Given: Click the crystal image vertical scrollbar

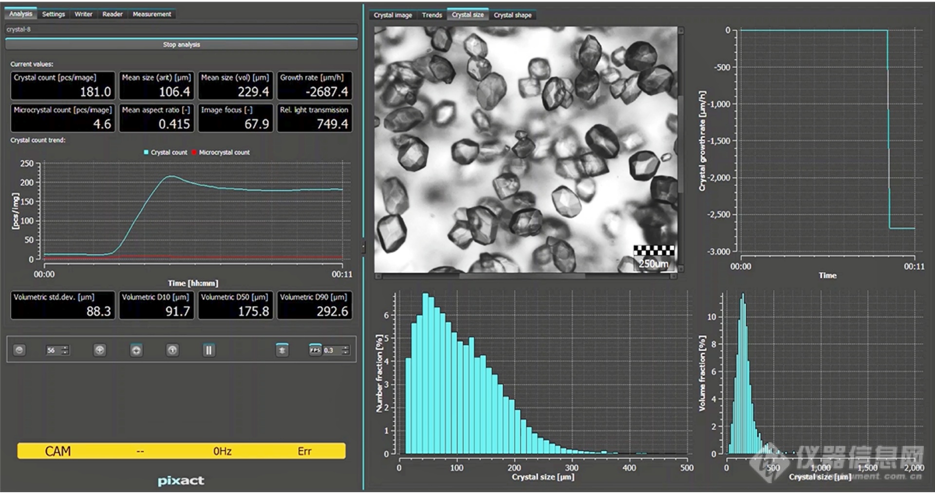Looking at the screenshot, I should coord(681,149).
